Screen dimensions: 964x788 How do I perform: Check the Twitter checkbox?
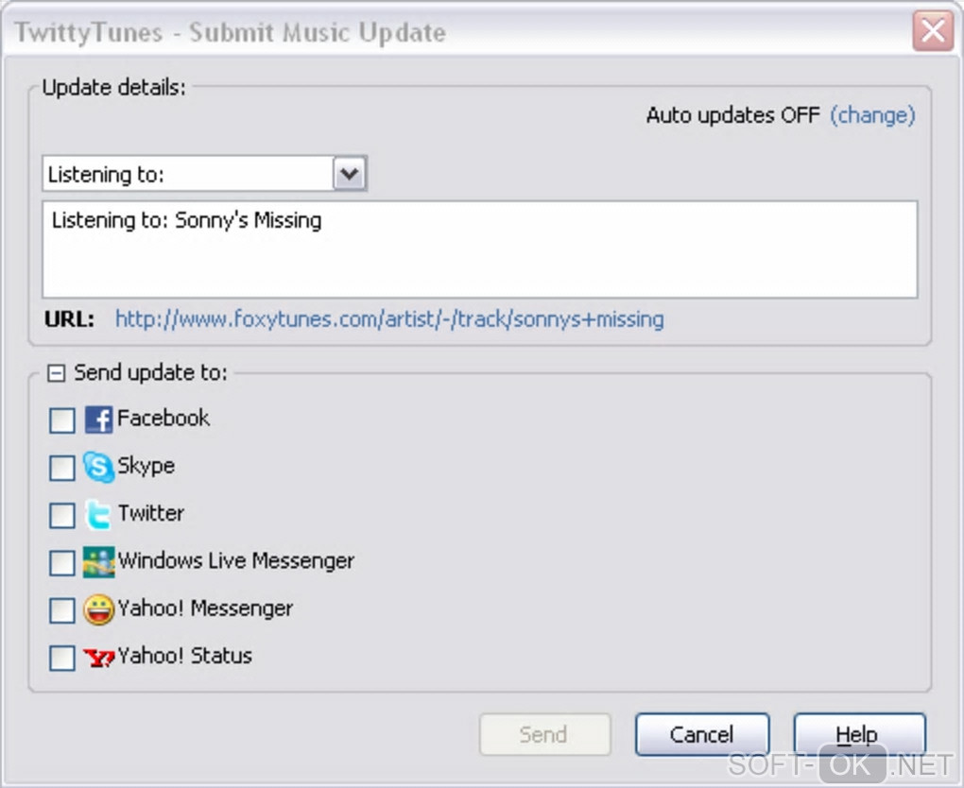click(62, 515)
